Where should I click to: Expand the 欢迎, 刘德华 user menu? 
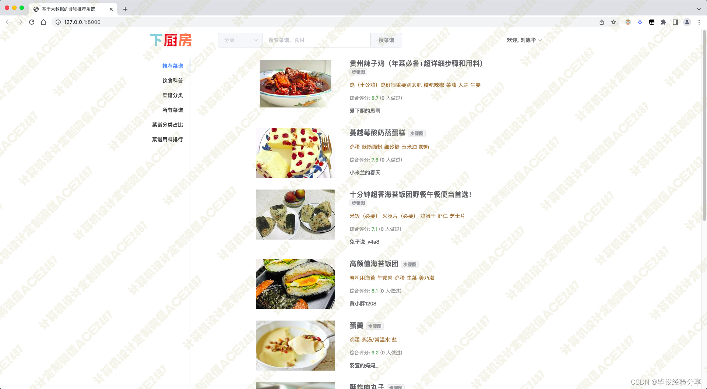tap(524, 40)
